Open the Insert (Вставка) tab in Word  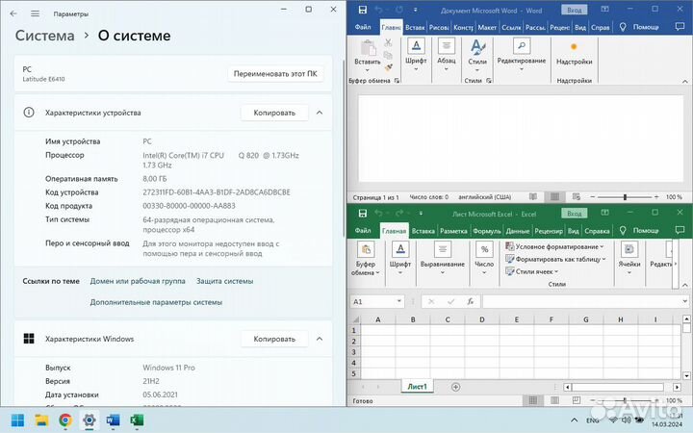tap(415, 27)
